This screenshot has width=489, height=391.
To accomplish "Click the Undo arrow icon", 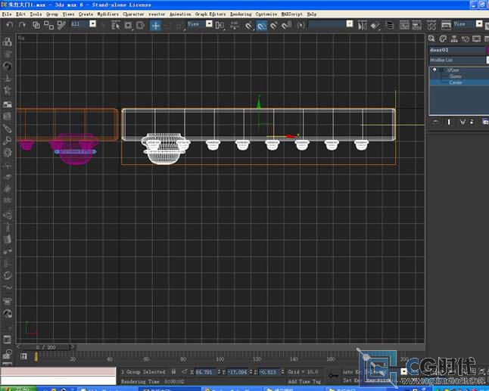I will (9, 25).
